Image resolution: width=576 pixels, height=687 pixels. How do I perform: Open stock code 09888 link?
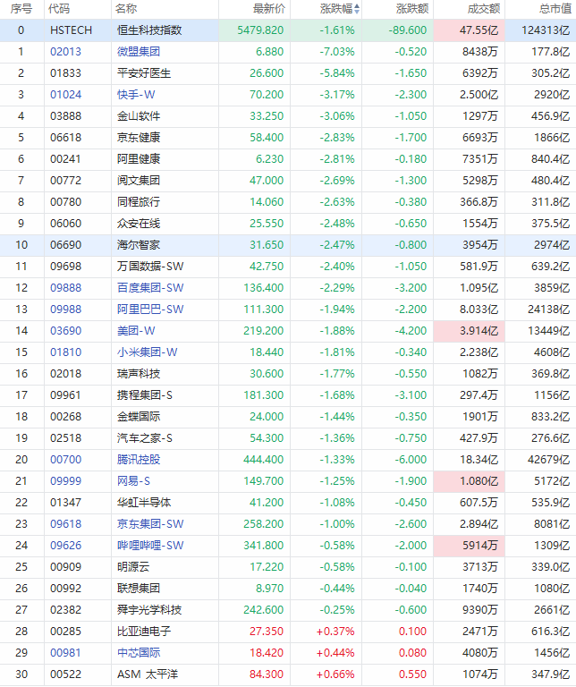click(x=65, y=288)
